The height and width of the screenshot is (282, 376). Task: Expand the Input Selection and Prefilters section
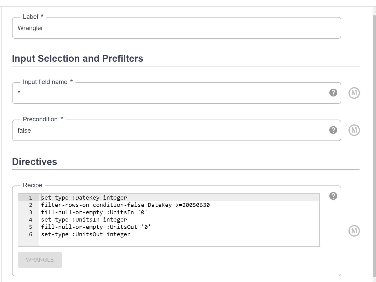(78, 58)
